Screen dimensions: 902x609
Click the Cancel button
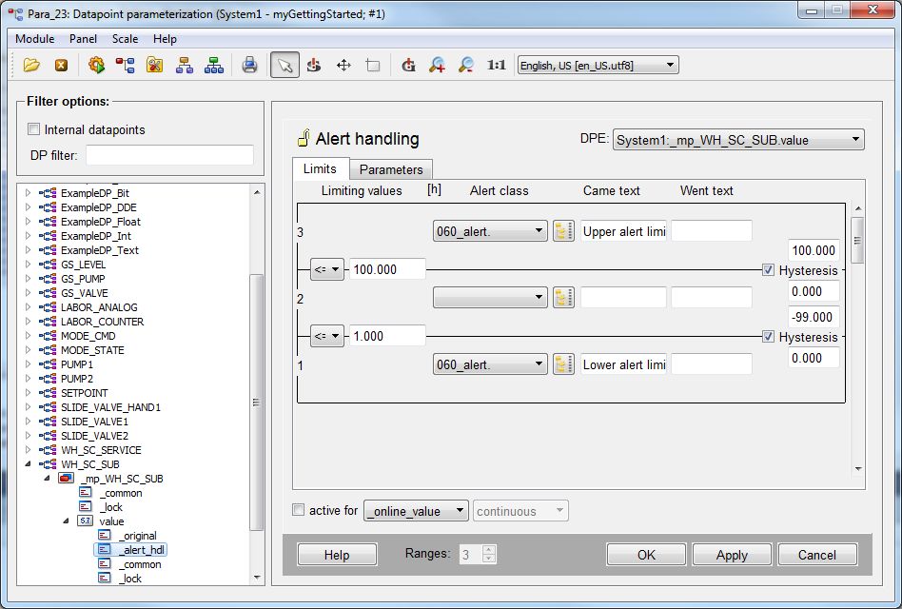[816, 555]
